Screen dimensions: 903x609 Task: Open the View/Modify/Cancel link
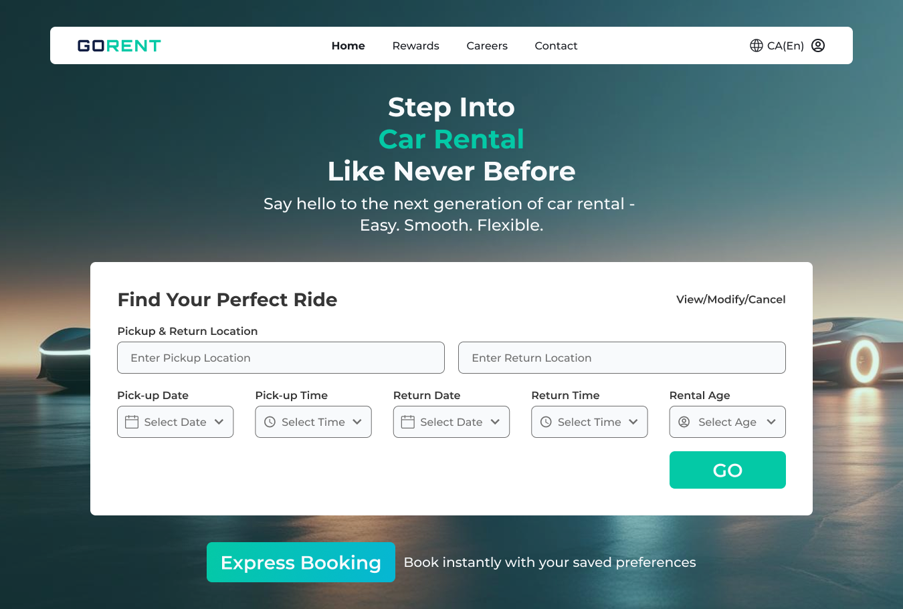730,299
